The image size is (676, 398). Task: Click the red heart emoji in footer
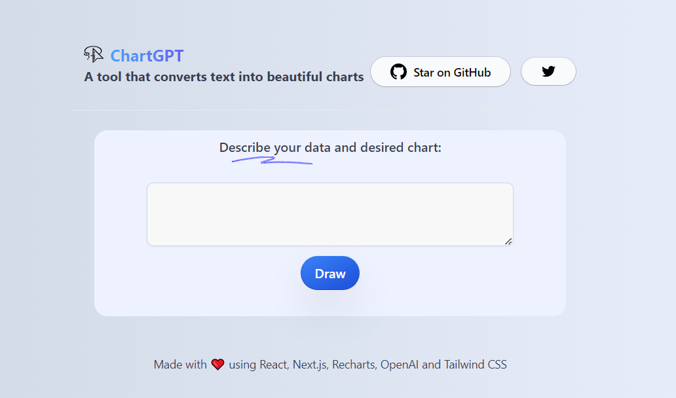coord(217,365)
